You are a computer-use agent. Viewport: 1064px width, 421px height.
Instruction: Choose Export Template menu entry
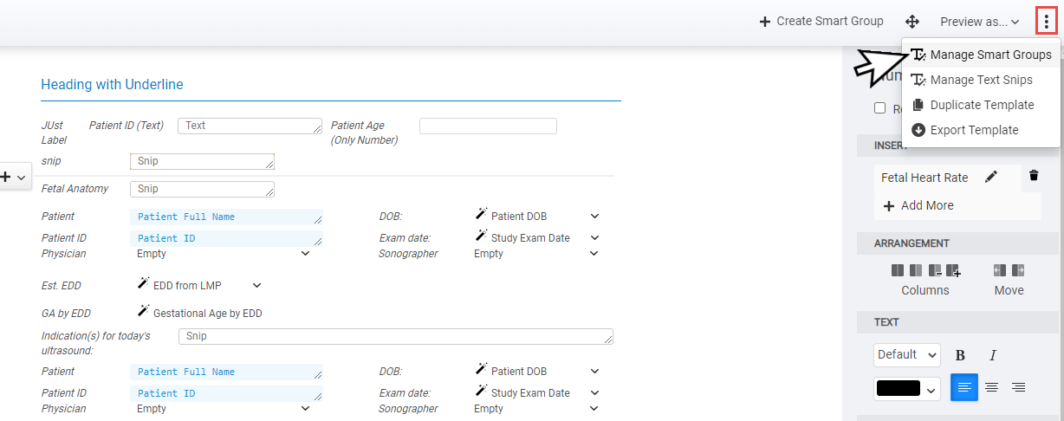(x=974, y=130)
